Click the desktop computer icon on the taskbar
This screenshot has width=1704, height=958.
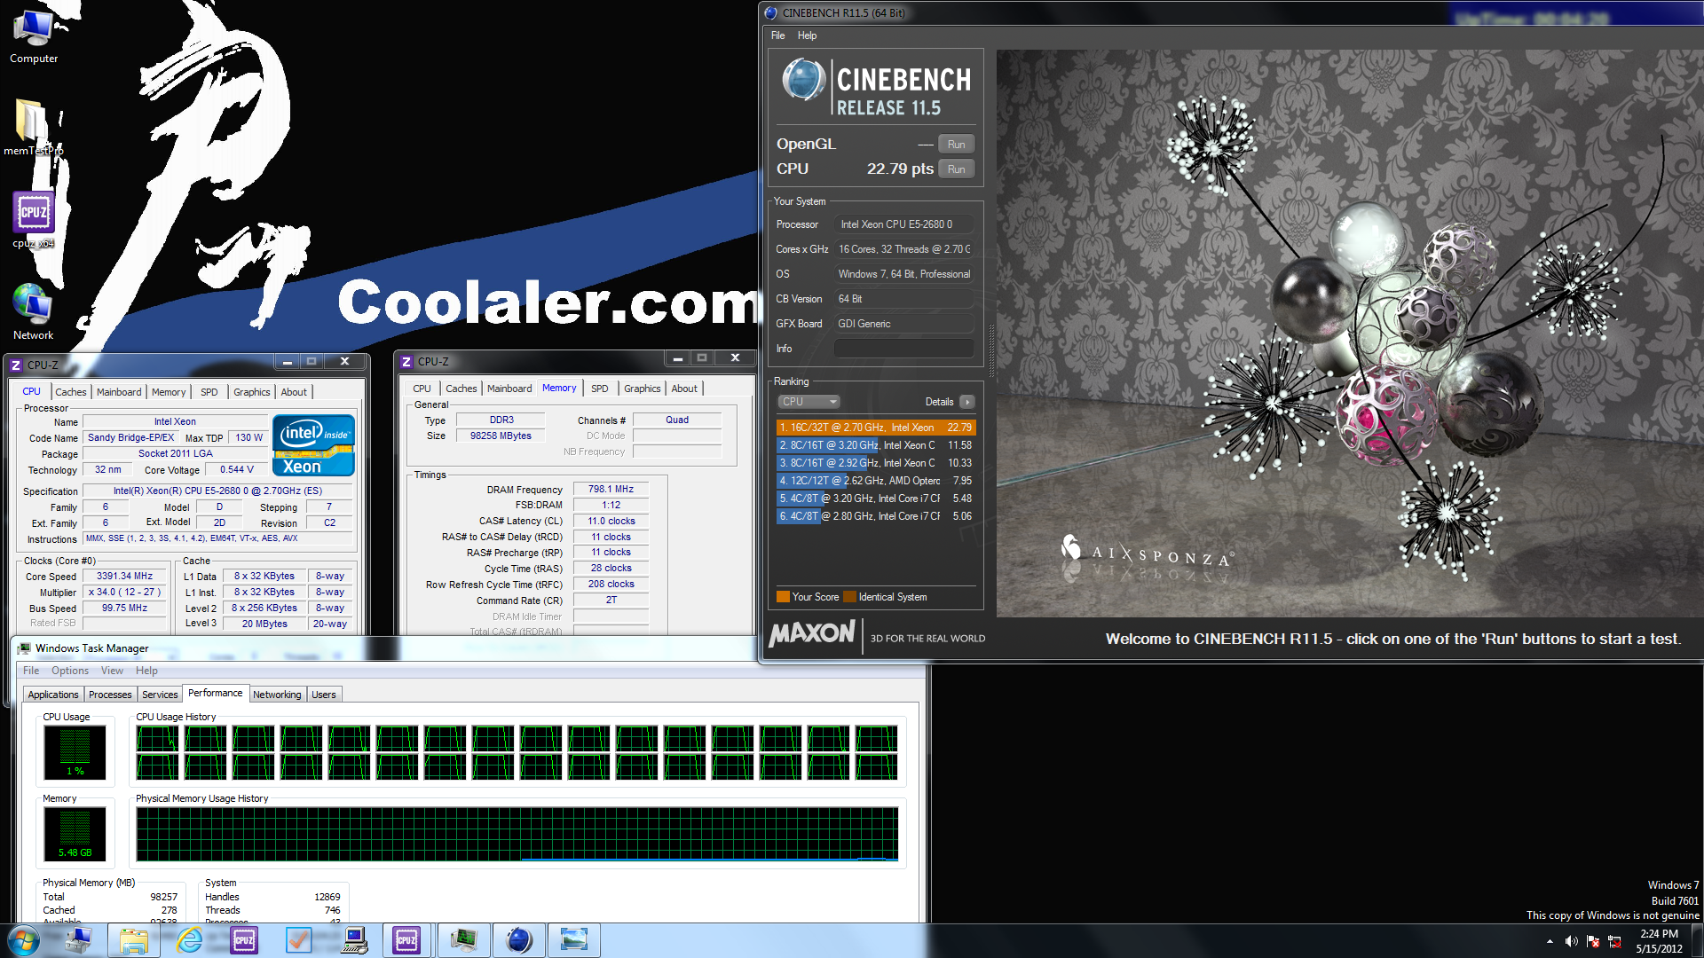point(354,940)
